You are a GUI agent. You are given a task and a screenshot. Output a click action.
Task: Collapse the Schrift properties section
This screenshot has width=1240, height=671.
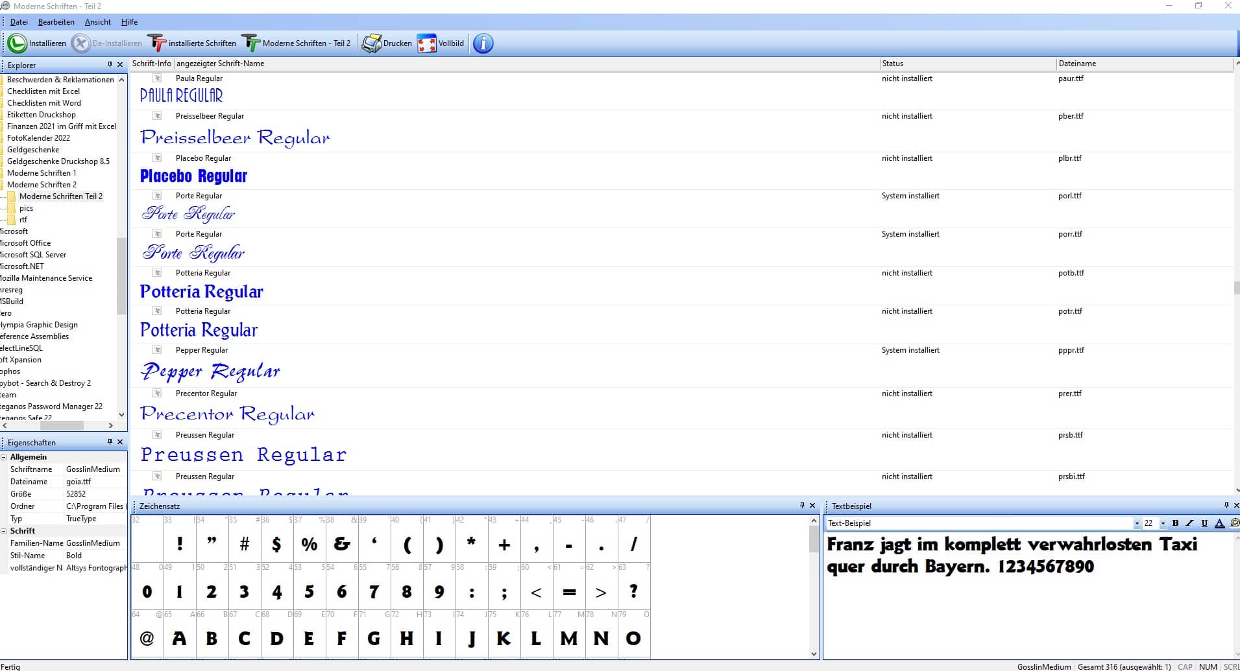pyautogui.click(x=4, y=531)
